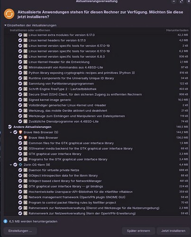Click package icon of 'Signed kernel image generic'
Viewport: 191px width, 237px height.
pyautogui.click(x=25, y=100)
